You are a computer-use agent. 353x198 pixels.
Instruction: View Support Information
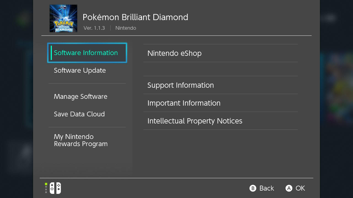[221, 85]
